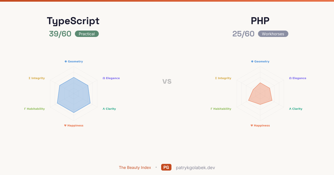The height and width of the screenshot is (175, 334).
Task: Click PHP's Φ Geometry axis label
Action: coord(260,61)
